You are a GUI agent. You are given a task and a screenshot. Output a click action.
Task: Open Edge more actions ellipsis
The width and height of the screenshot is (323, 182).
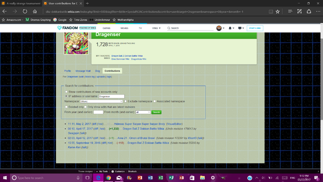click(318, 12)
